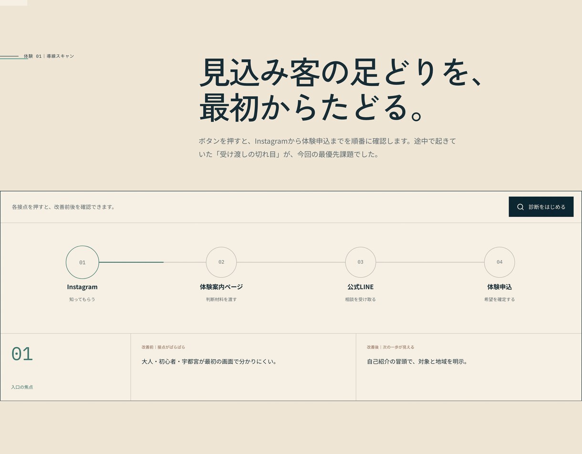Click the 各接点を押すと instruction text
The image size is (582, 454).
click(x=63, y=207)
